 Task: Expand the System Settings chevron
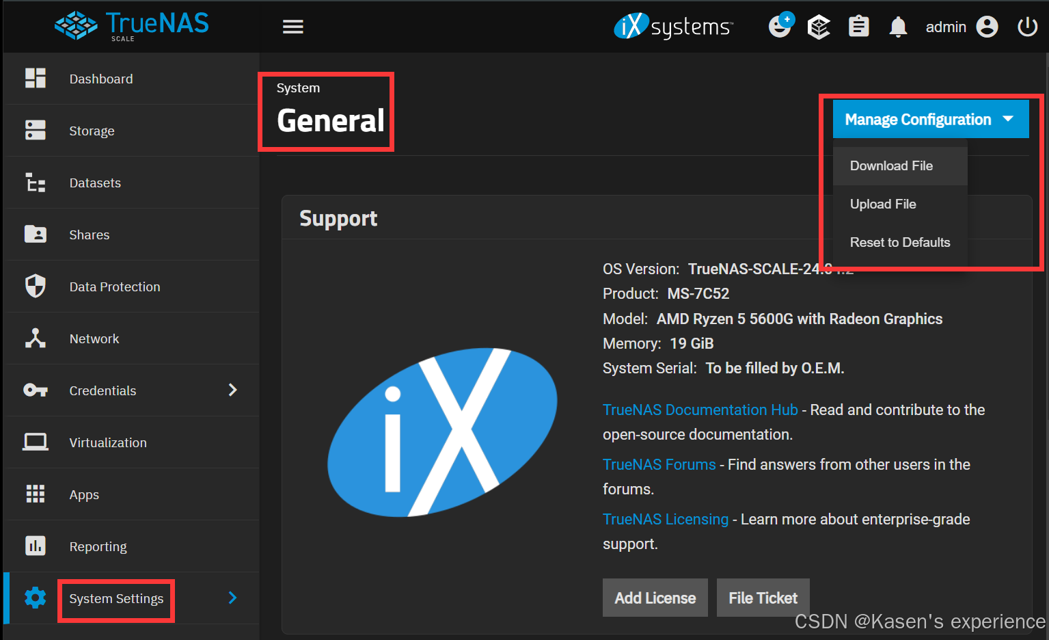click(x=232, y=598)
